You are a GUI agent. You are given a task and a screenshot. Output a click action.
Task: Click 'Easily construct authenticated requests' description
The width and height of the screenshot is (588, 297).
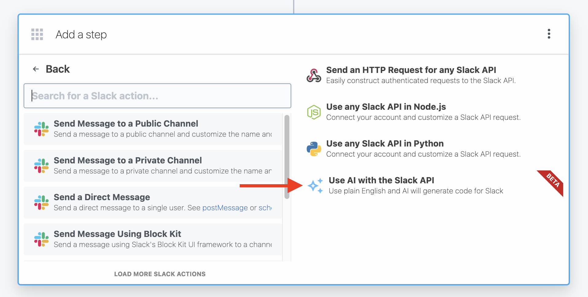pos(421,81)
